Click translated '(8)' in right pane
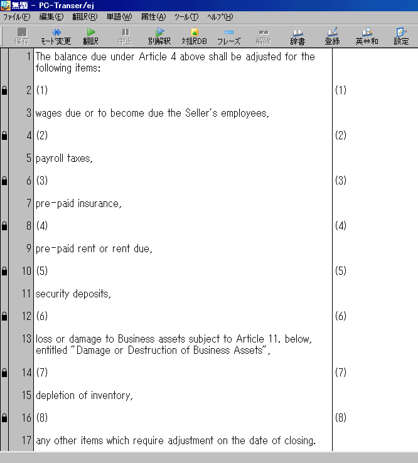The height and width of the screenshot is (463, 418). [341, 418]
